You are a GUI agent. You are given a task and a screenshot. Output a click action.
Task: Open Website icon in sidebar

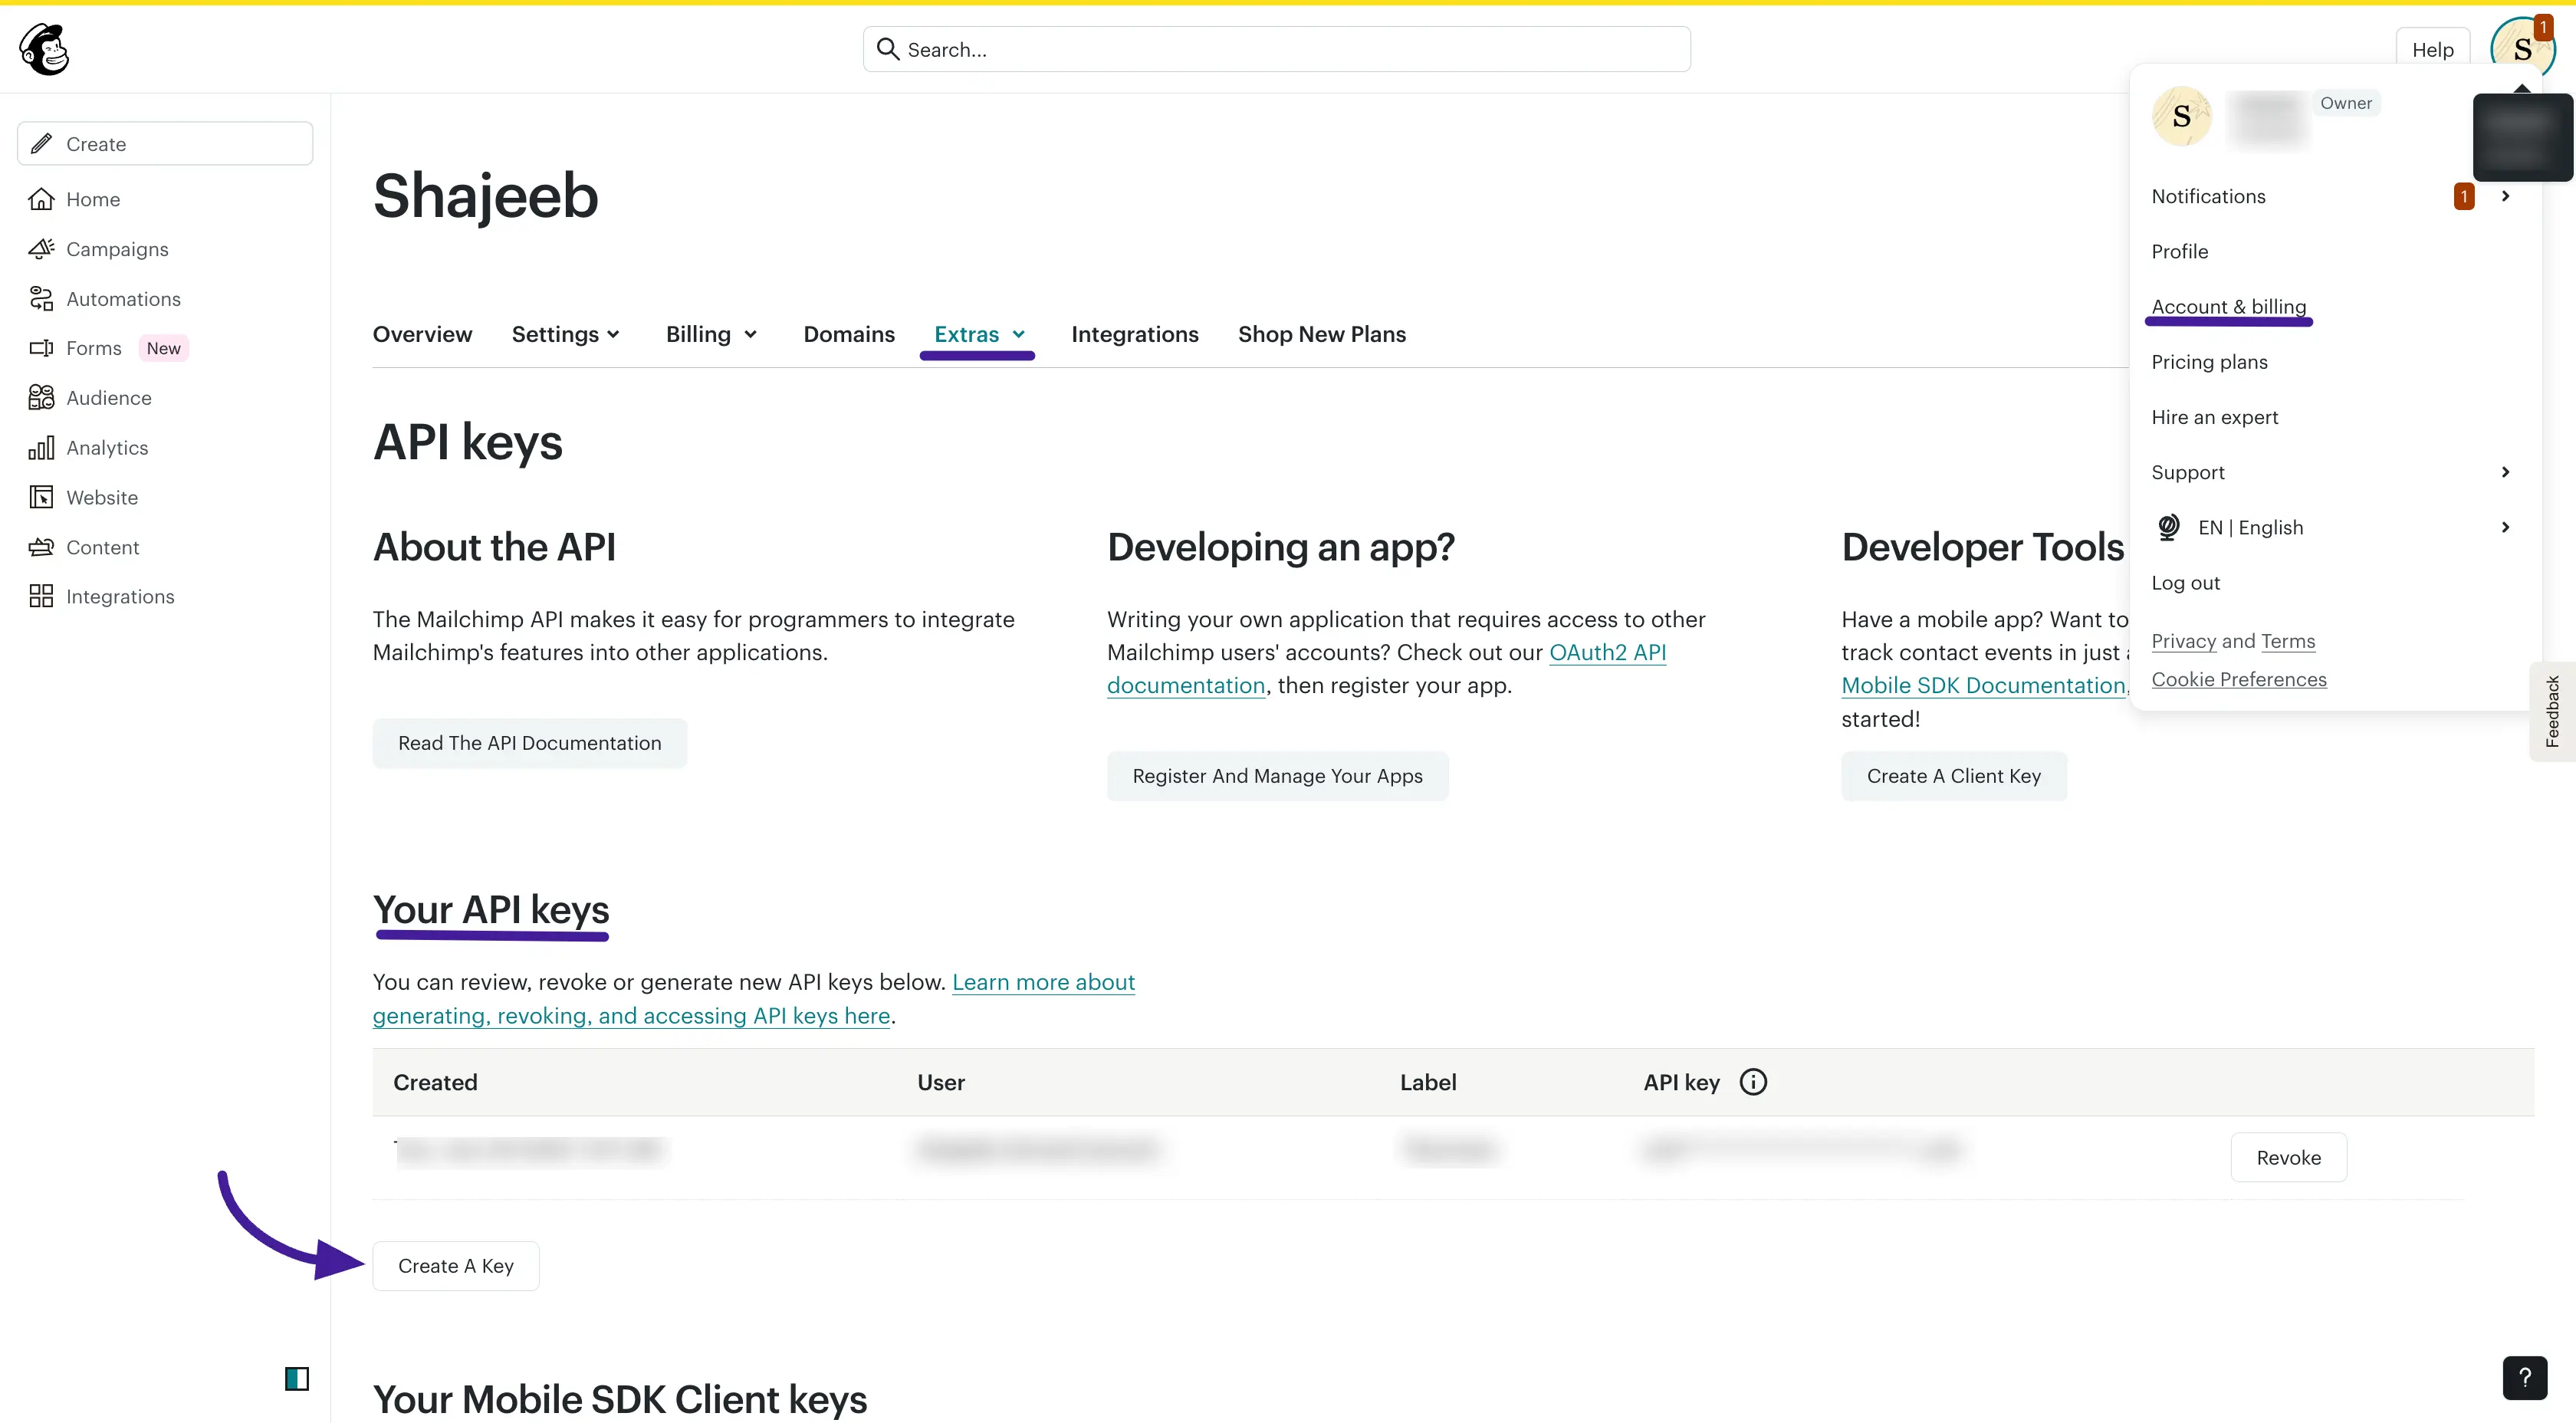coord(41,497)
